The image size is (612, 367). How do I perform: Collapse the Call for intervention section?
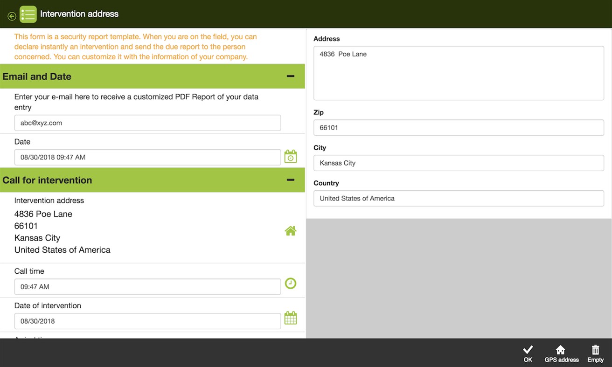(x=290, y=180)
